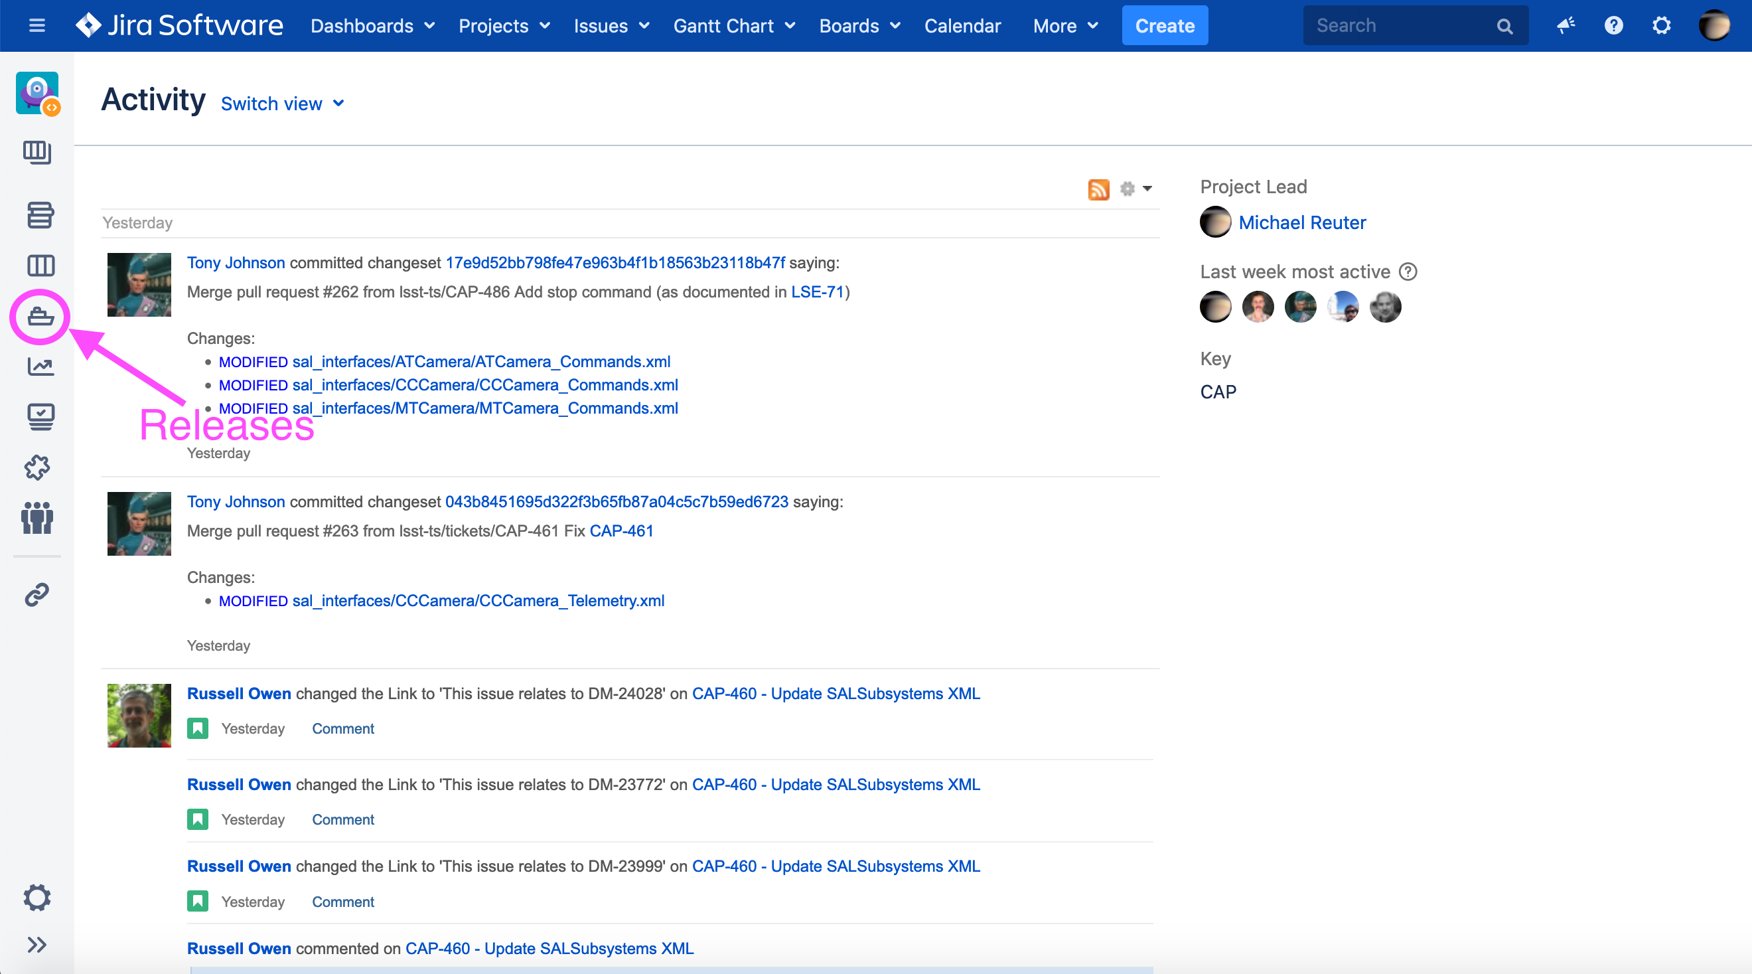Open the team people icon in sidebar
This screenshot has height=974, width=1752.
coord(37,518)
